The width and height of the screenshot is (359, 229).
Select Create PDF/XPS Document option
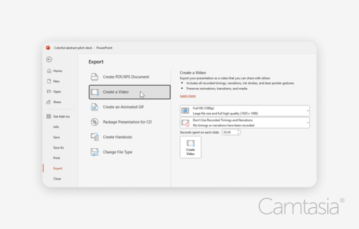point(129,77)
